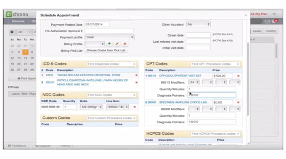Click the Onset date field
The height and width of the screenshot is (159, 286).
coord(198,35)
